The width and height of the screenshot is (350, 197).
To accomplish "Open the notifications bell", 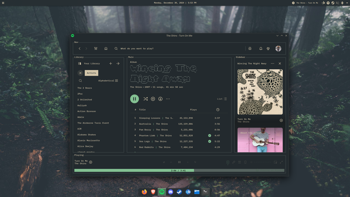I will click(261, 48).
